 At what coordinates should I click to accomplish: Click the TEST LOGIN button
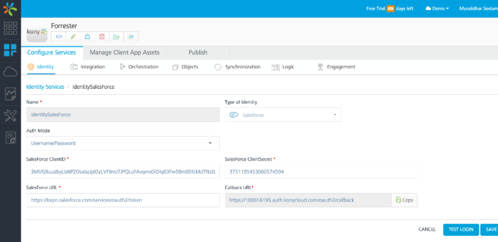461,229
